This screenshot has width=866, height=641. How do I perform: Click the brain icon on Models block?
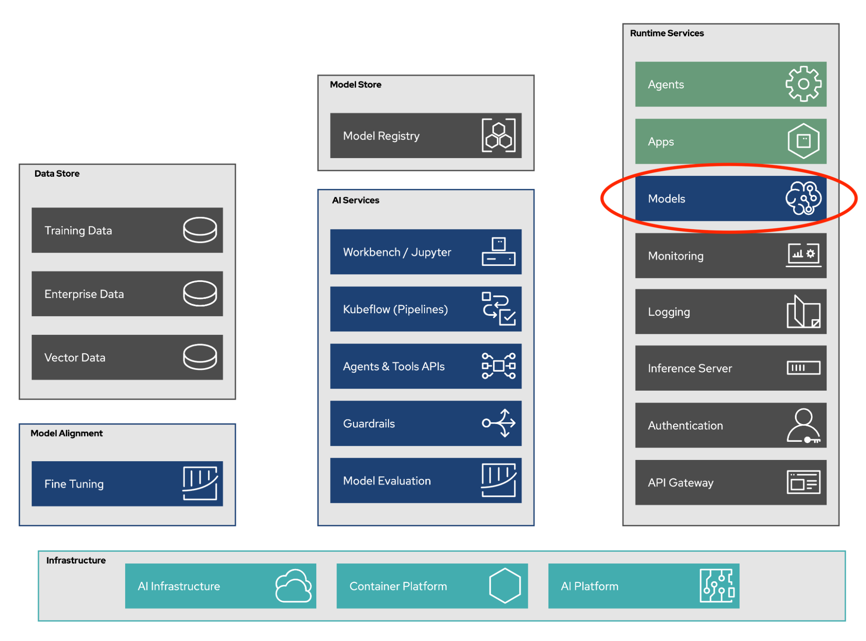click(803, 198)
